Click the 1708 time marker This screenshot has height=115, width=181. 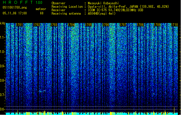(140, 25)
